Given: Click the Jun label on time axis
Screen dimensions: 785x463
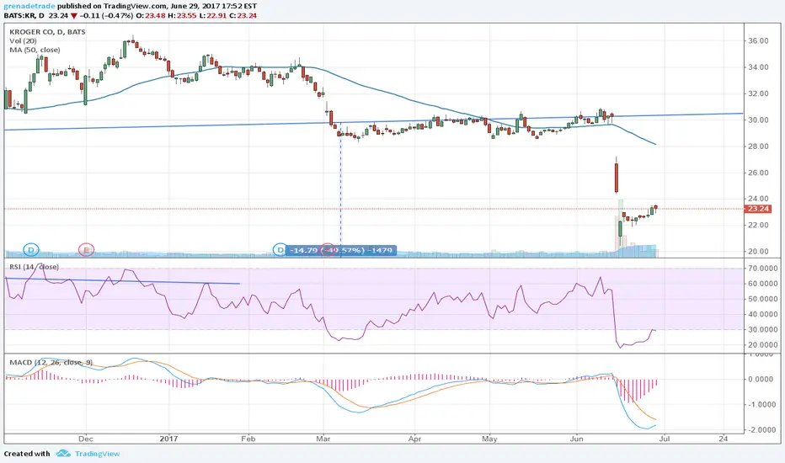Looking at the screenshot, I should [x=577, y=439].
